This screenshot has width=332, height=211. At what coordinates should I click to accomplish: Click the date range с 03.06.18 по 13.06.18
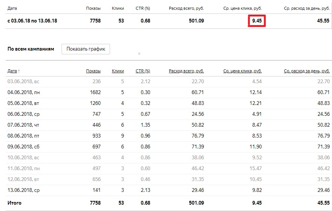[32, 21]
